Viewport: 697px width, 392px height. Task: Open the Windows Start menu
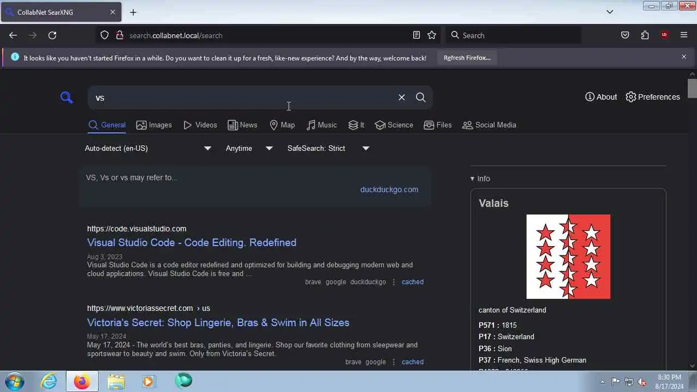pos(14,381)
